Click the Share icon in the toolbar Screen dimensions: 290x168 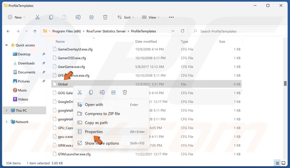(91, 17)
